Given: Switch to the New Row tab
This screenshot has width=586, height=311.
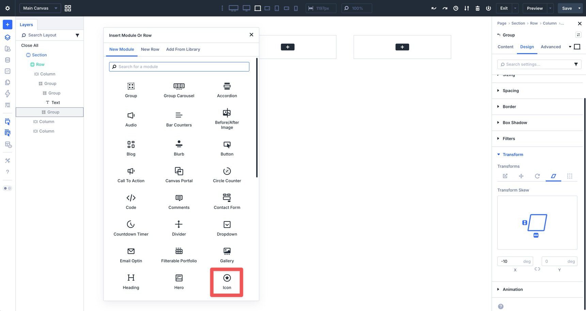Looking at the screenshot, I should coord(150,49).
